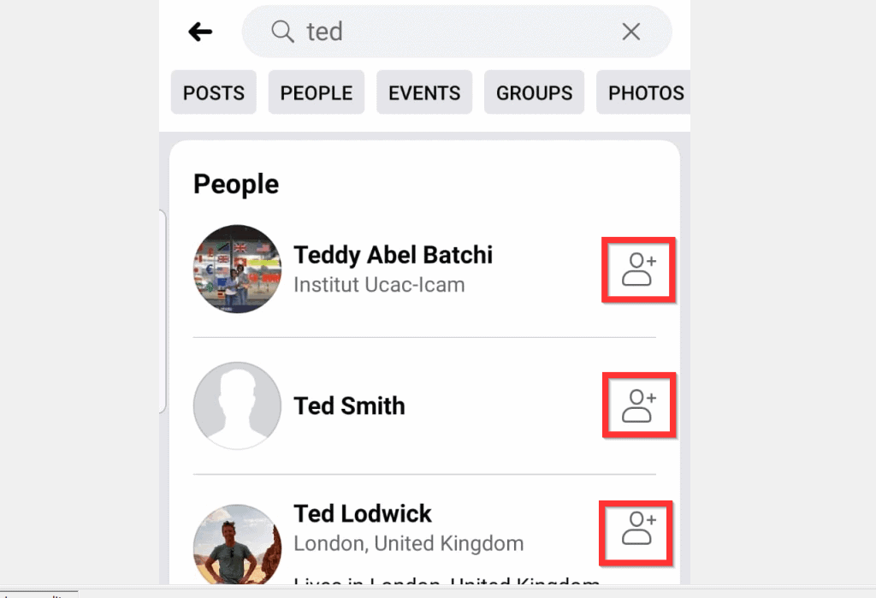Open the EVENTS search results

point(423,92)
